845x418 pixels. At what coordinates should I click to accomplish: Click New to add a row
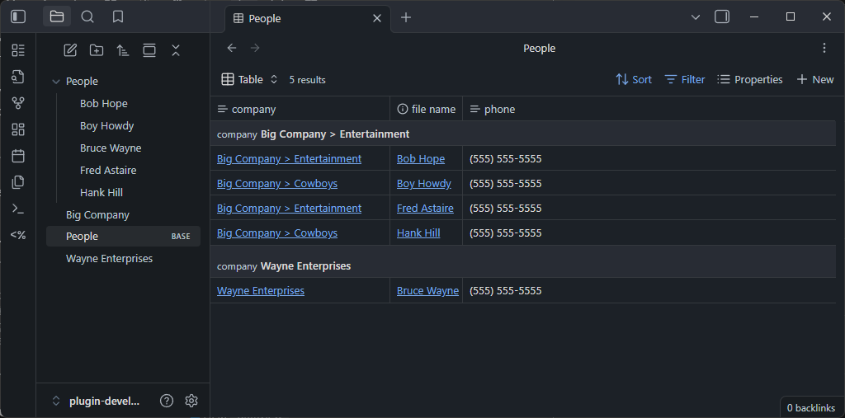coord(814,80)
